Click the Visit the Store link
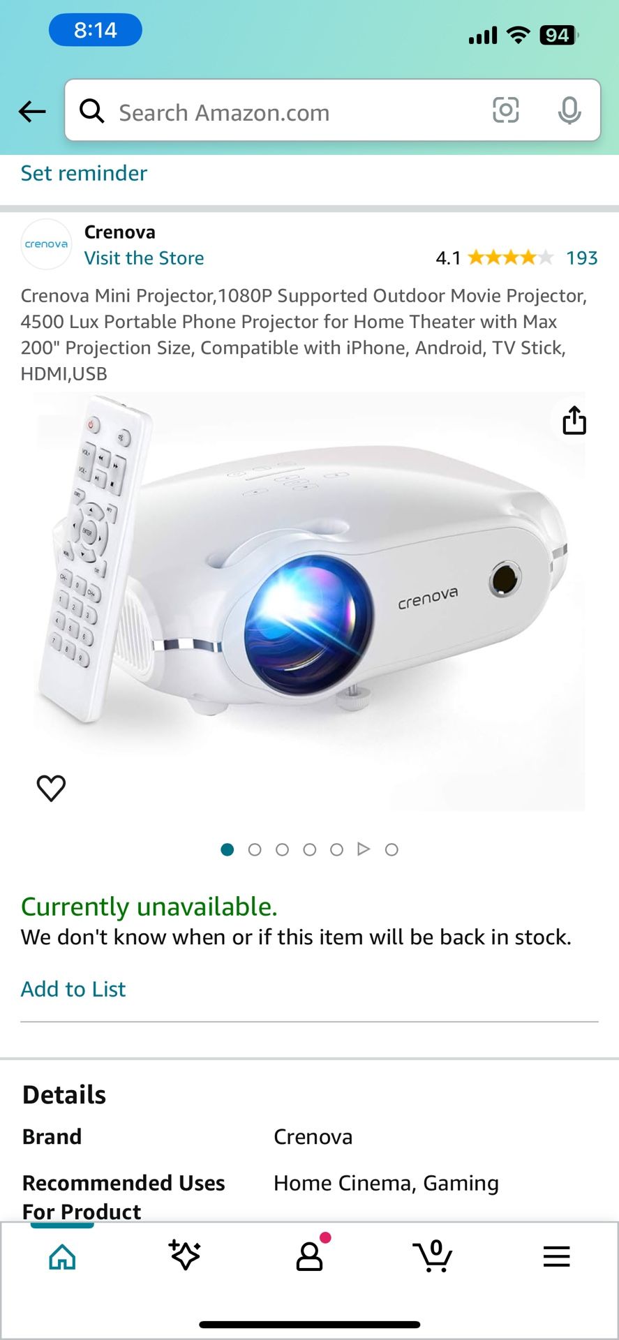Image resolution: width=619 pixels, height=1340 pixels. click(144, 258)
